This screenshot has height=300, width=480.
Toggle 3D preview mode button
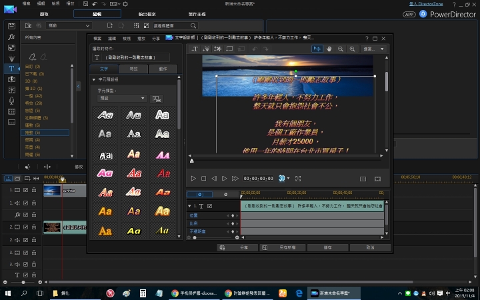click(281, 178)
